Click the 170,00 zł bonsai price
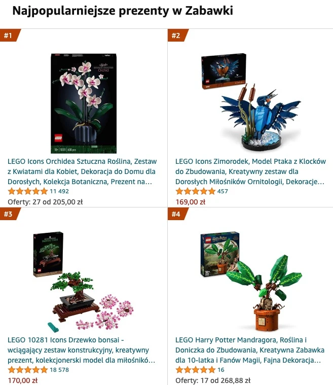 23,380
